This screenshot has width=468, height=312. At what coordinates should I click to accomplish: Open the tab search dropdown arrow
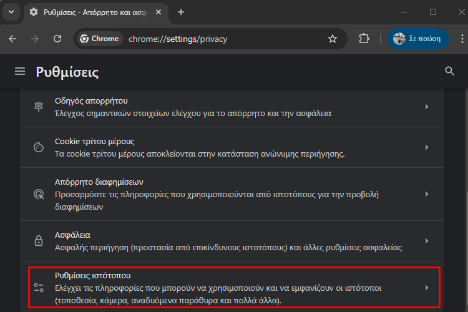click(x=11, y=12)
